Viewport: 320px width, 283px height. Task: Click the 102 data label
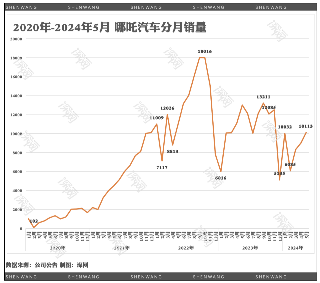(x=34, y=221)
